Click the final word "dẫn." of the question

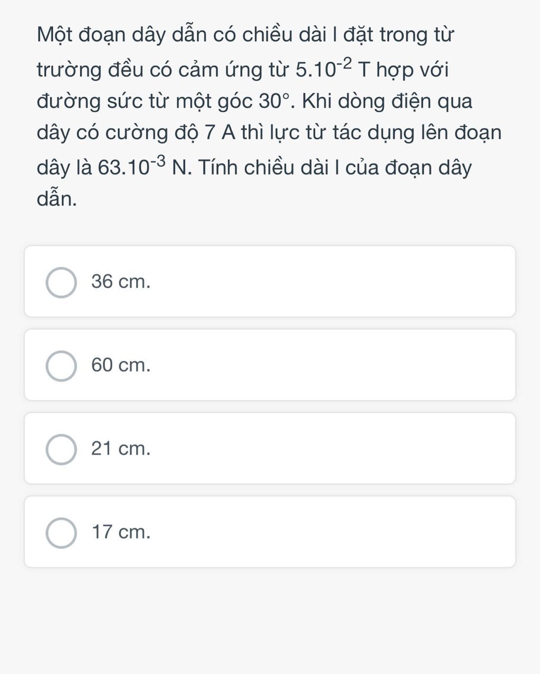tap(56, 199)
